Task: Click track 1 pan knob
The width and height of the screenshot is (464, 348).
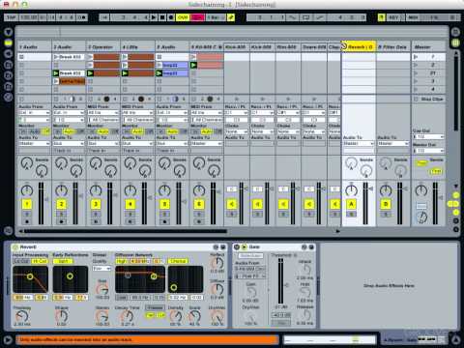Action: [x=27, y=190]
